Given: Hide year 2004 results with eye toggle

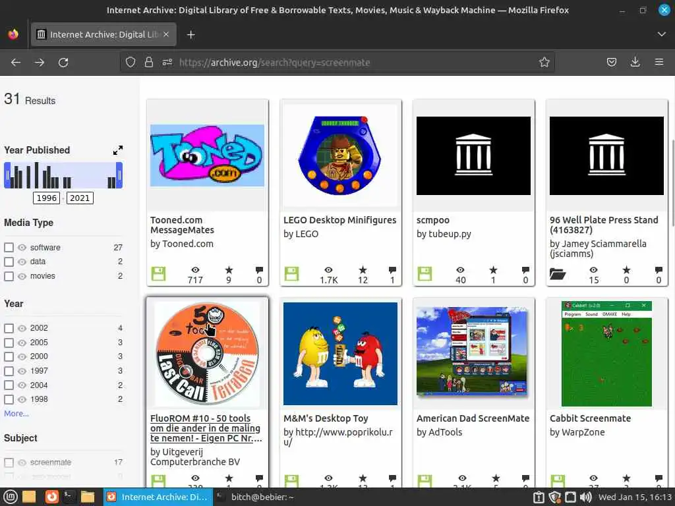Looking at the screenshot, I should [22, 385].
